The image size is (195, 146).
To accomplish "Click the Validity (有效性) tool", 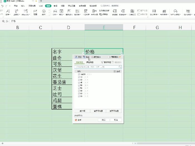I will click(x=77, y=12).
